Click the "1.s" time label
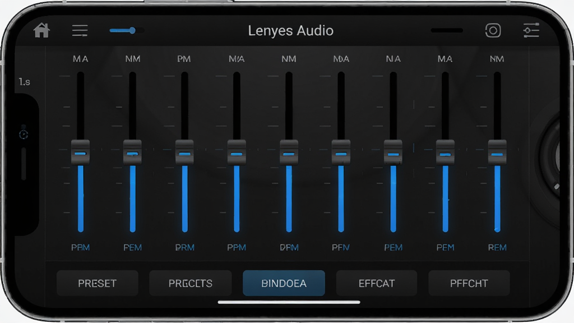Screen dimensions: 574x323 coord(25,82)
